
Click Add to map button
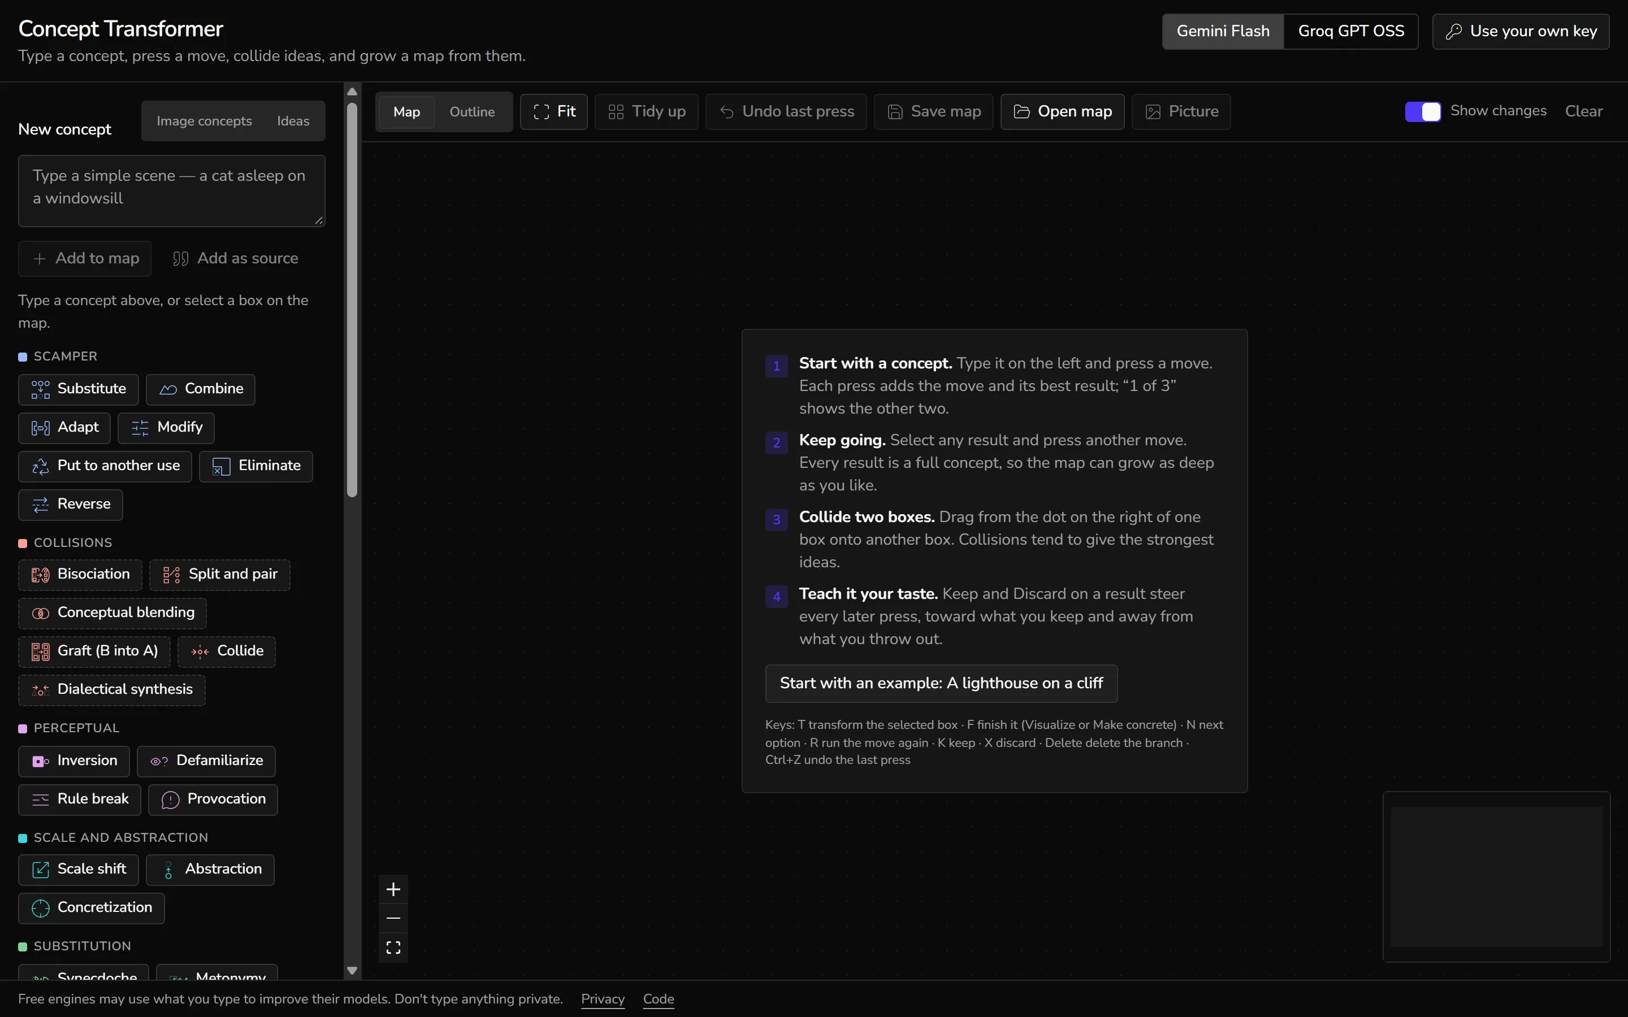click(x=85, y=259)
